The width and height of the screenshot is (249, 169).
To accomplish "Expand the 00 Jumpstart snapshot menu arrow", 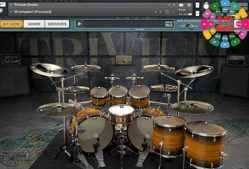I will tap(11, 12).
